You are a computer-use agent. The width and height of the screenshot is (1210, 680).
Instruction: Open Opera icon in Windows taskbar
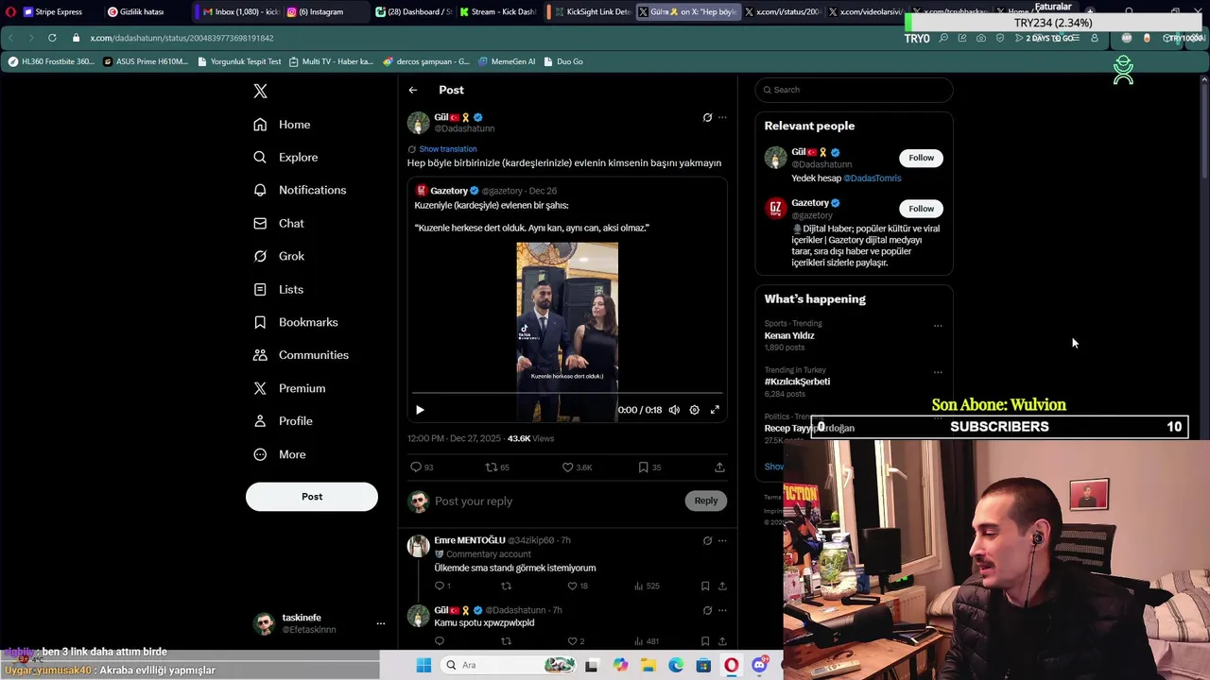[x=732, y=665]
